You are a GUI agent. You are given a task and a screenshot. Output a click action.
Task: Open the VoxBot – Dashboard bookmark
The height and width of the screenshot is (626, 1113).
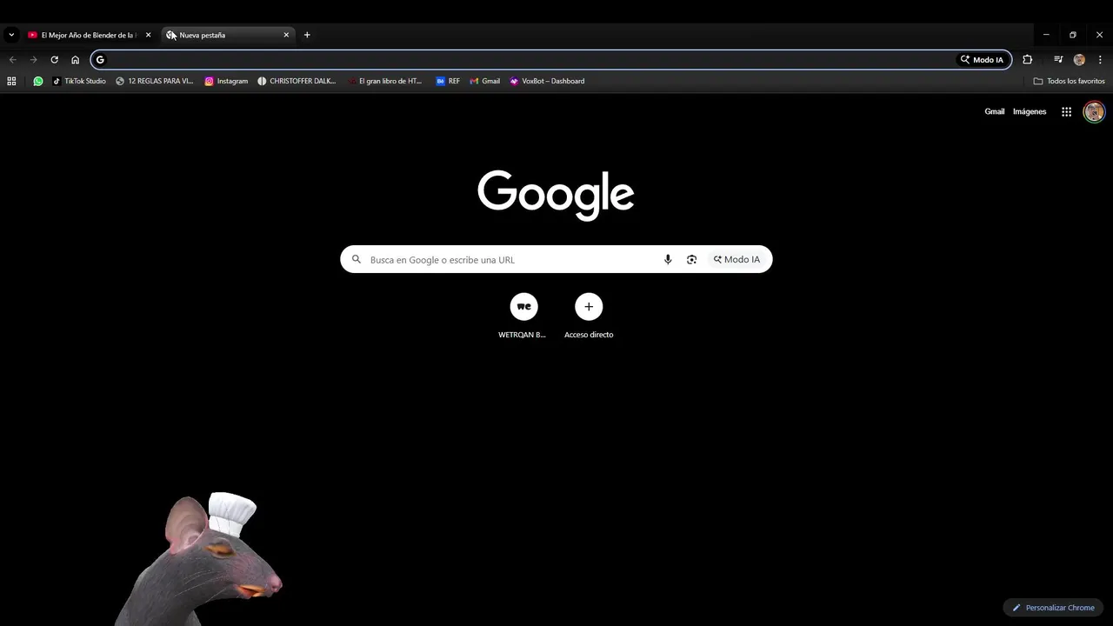[x=547, y=81]
